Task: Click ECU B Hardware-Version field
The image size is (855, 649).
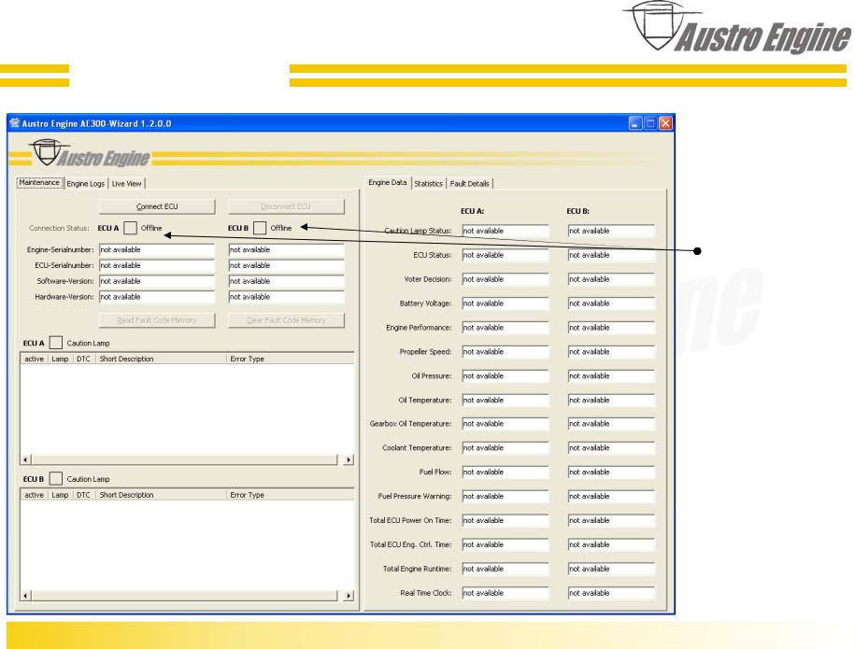Action: 286,297
